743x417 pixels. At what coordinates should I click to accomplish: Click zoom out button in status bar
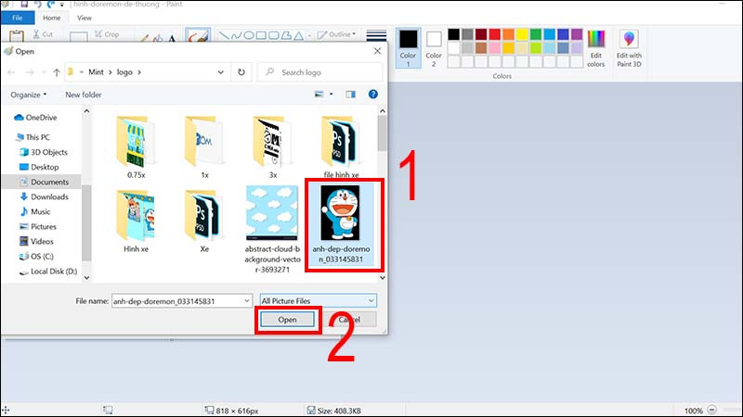coord(711,411)
